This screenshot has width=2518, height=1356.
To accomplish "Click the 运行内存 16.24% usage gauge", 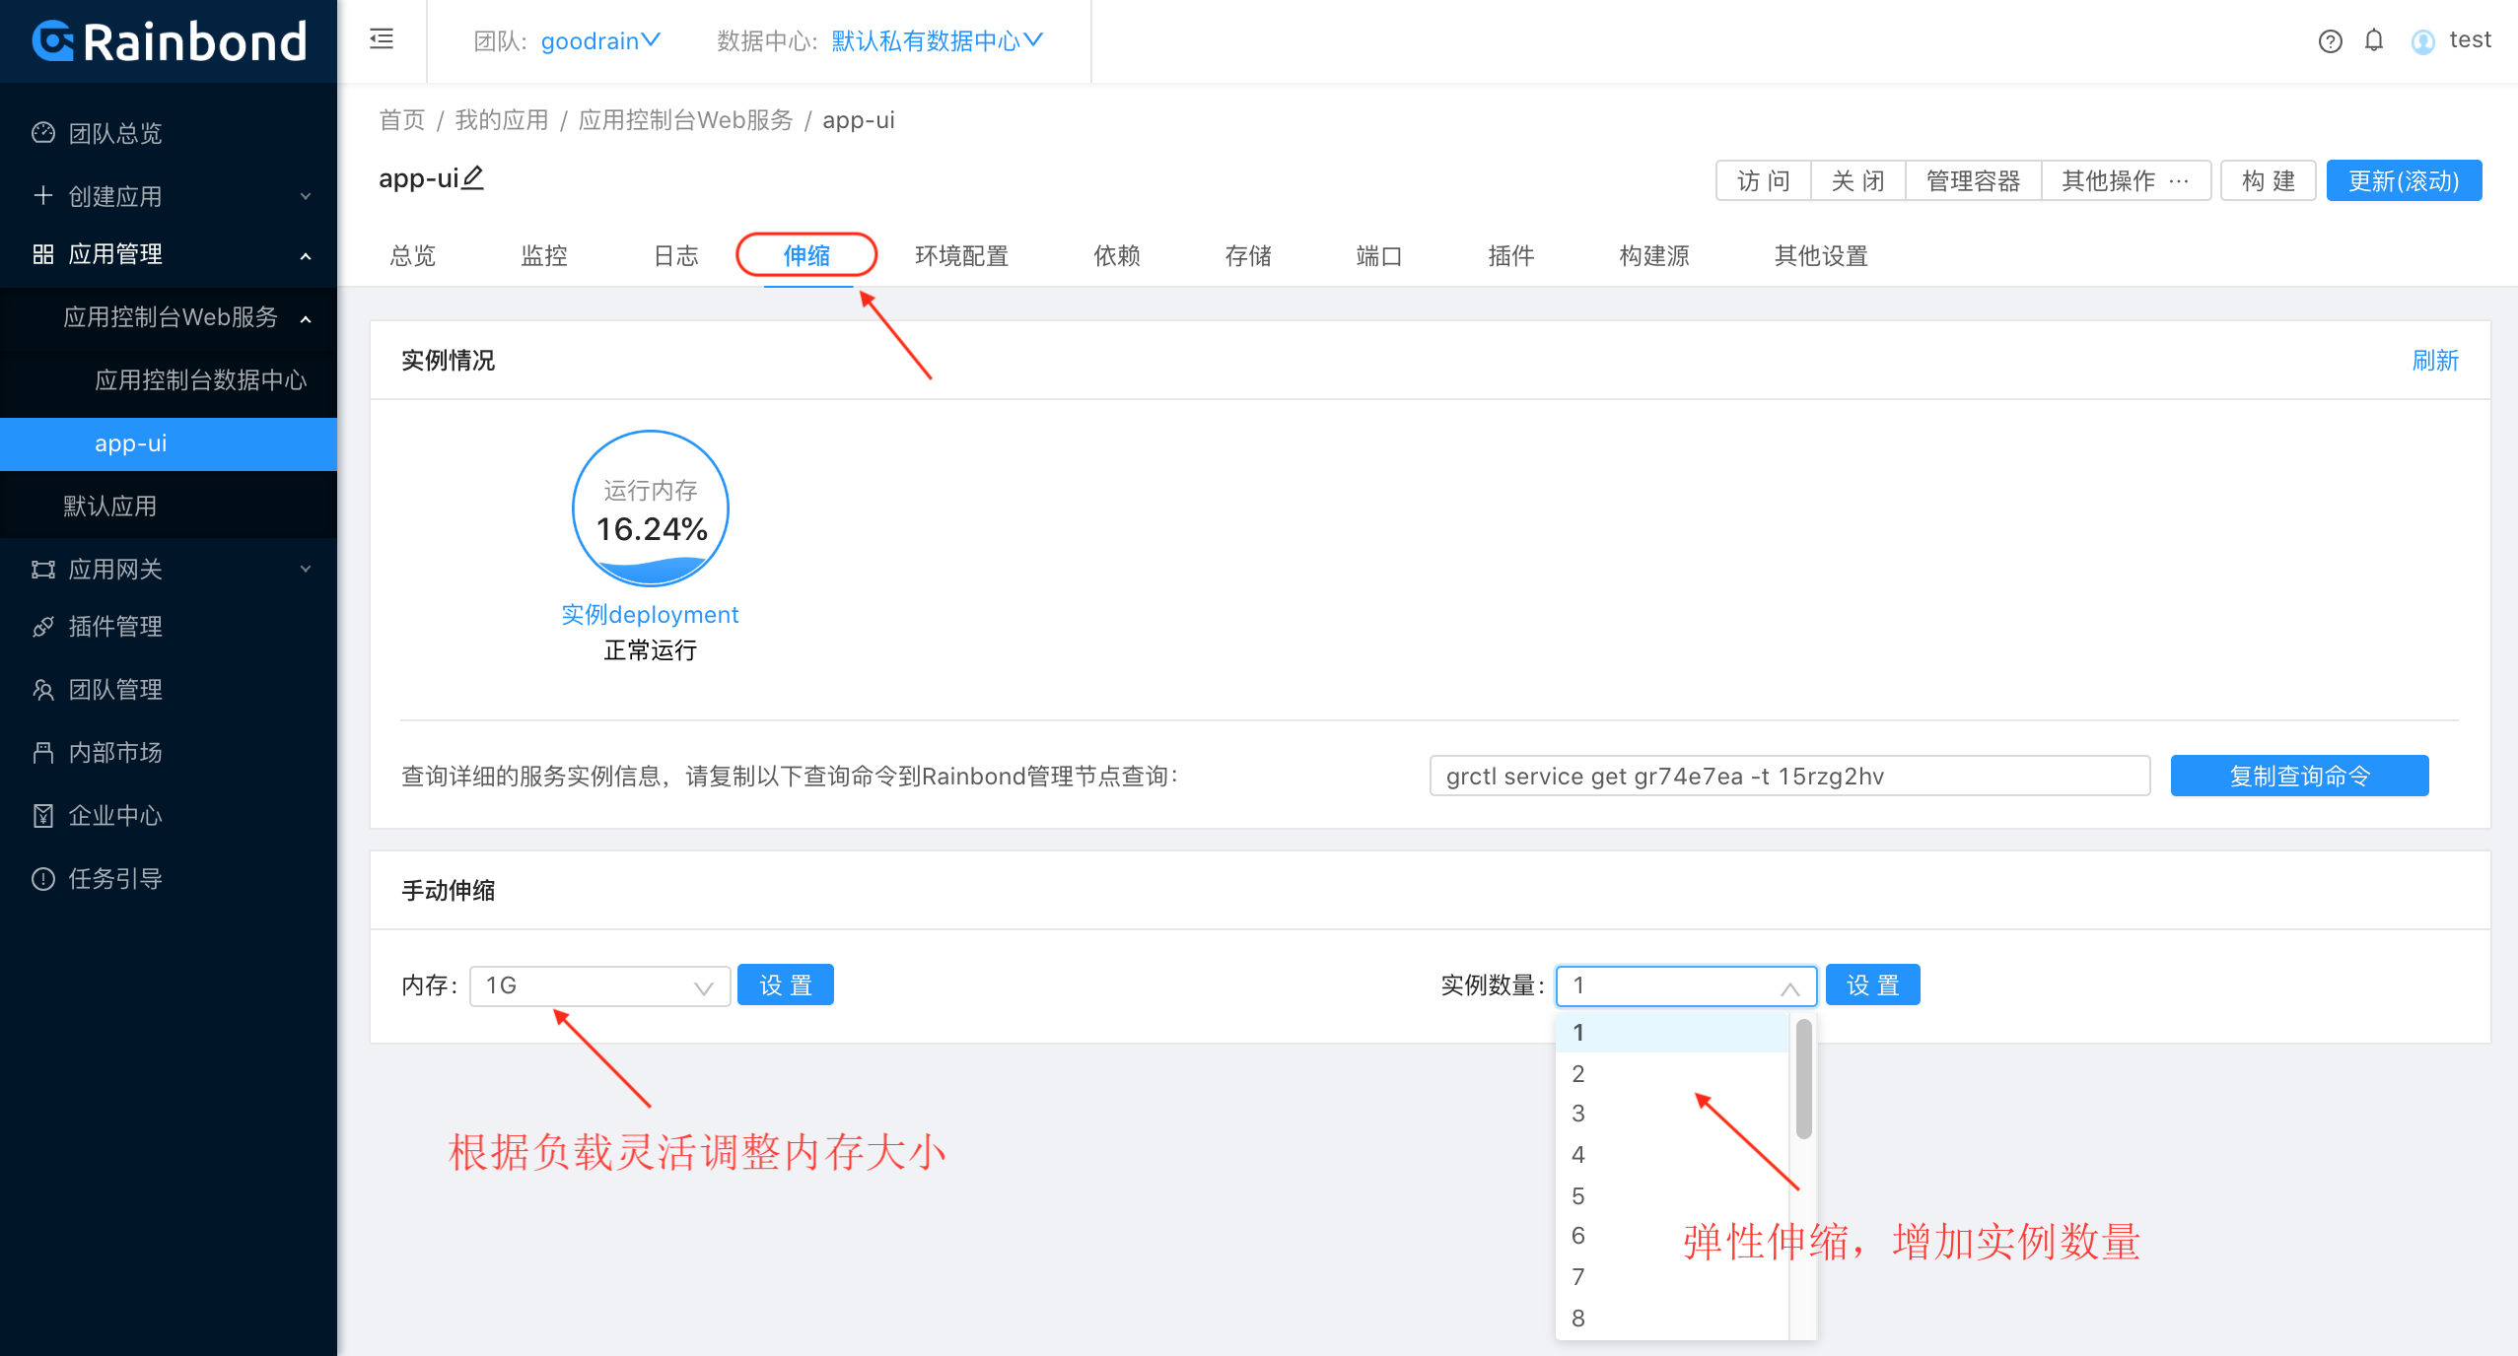I will pyautogui.click(x=651, y=508).
